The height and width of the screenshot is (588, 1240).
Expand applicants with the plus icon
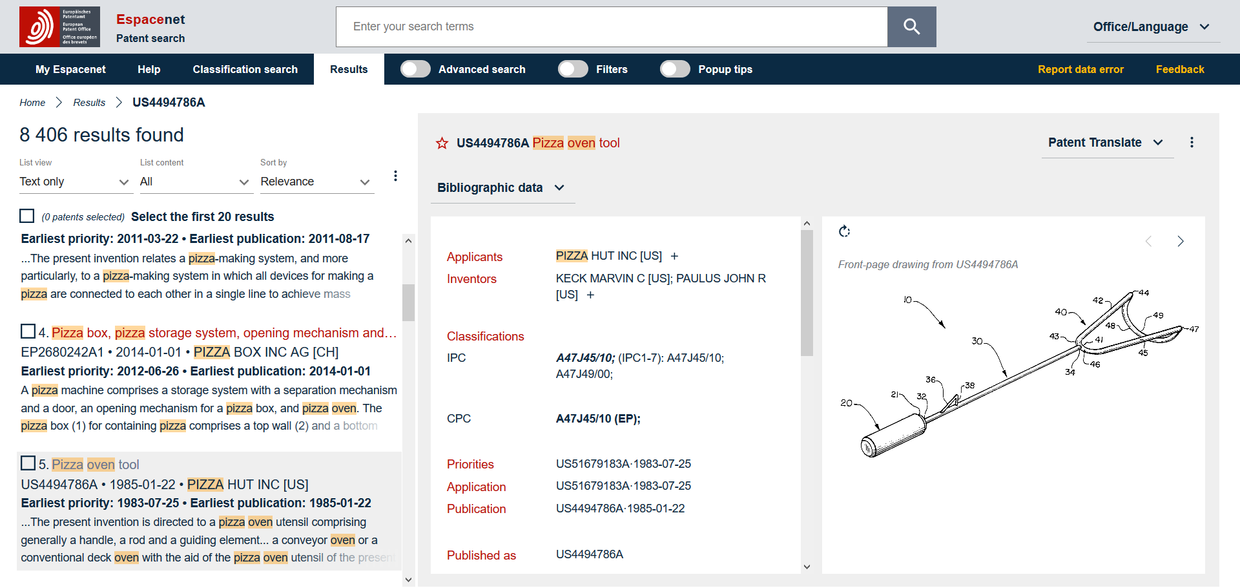point(674,256)
